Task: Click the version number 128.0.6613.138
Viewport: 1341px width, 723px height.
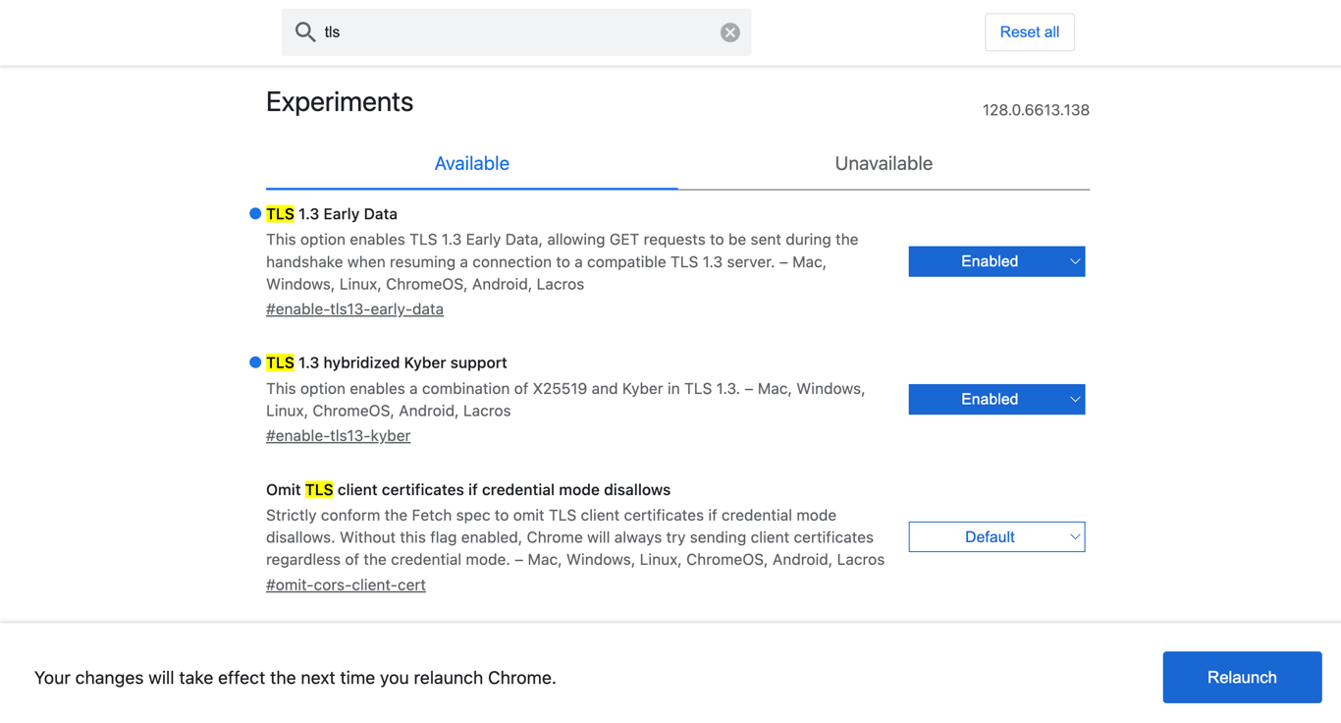Action: pyautogui.click(x=1036, y=110)
